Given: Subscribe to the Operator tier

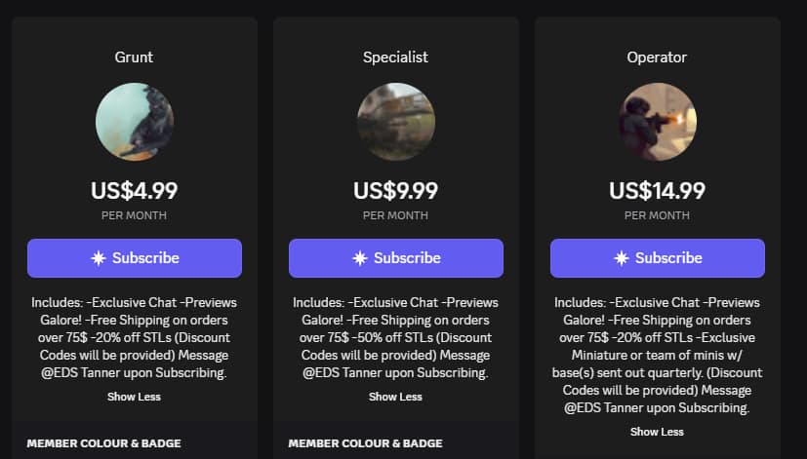Looking at the screenshot, I should pyautogui.click(x=658, y=258).
